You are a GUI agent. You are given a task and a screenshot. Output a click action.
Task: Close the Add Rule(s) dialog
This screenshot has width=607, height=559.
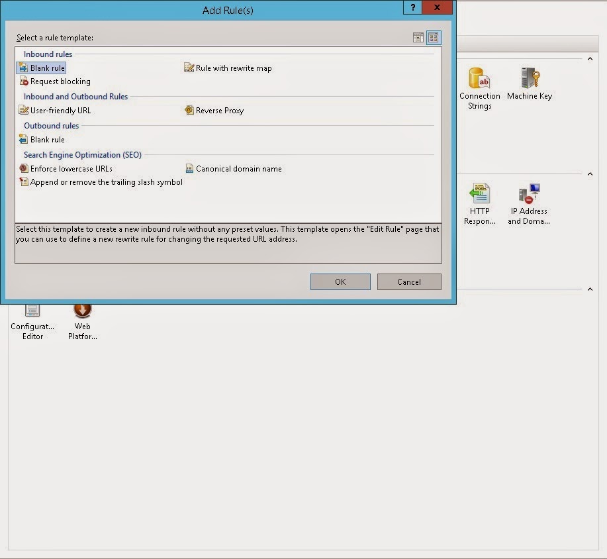click(437, 7)
